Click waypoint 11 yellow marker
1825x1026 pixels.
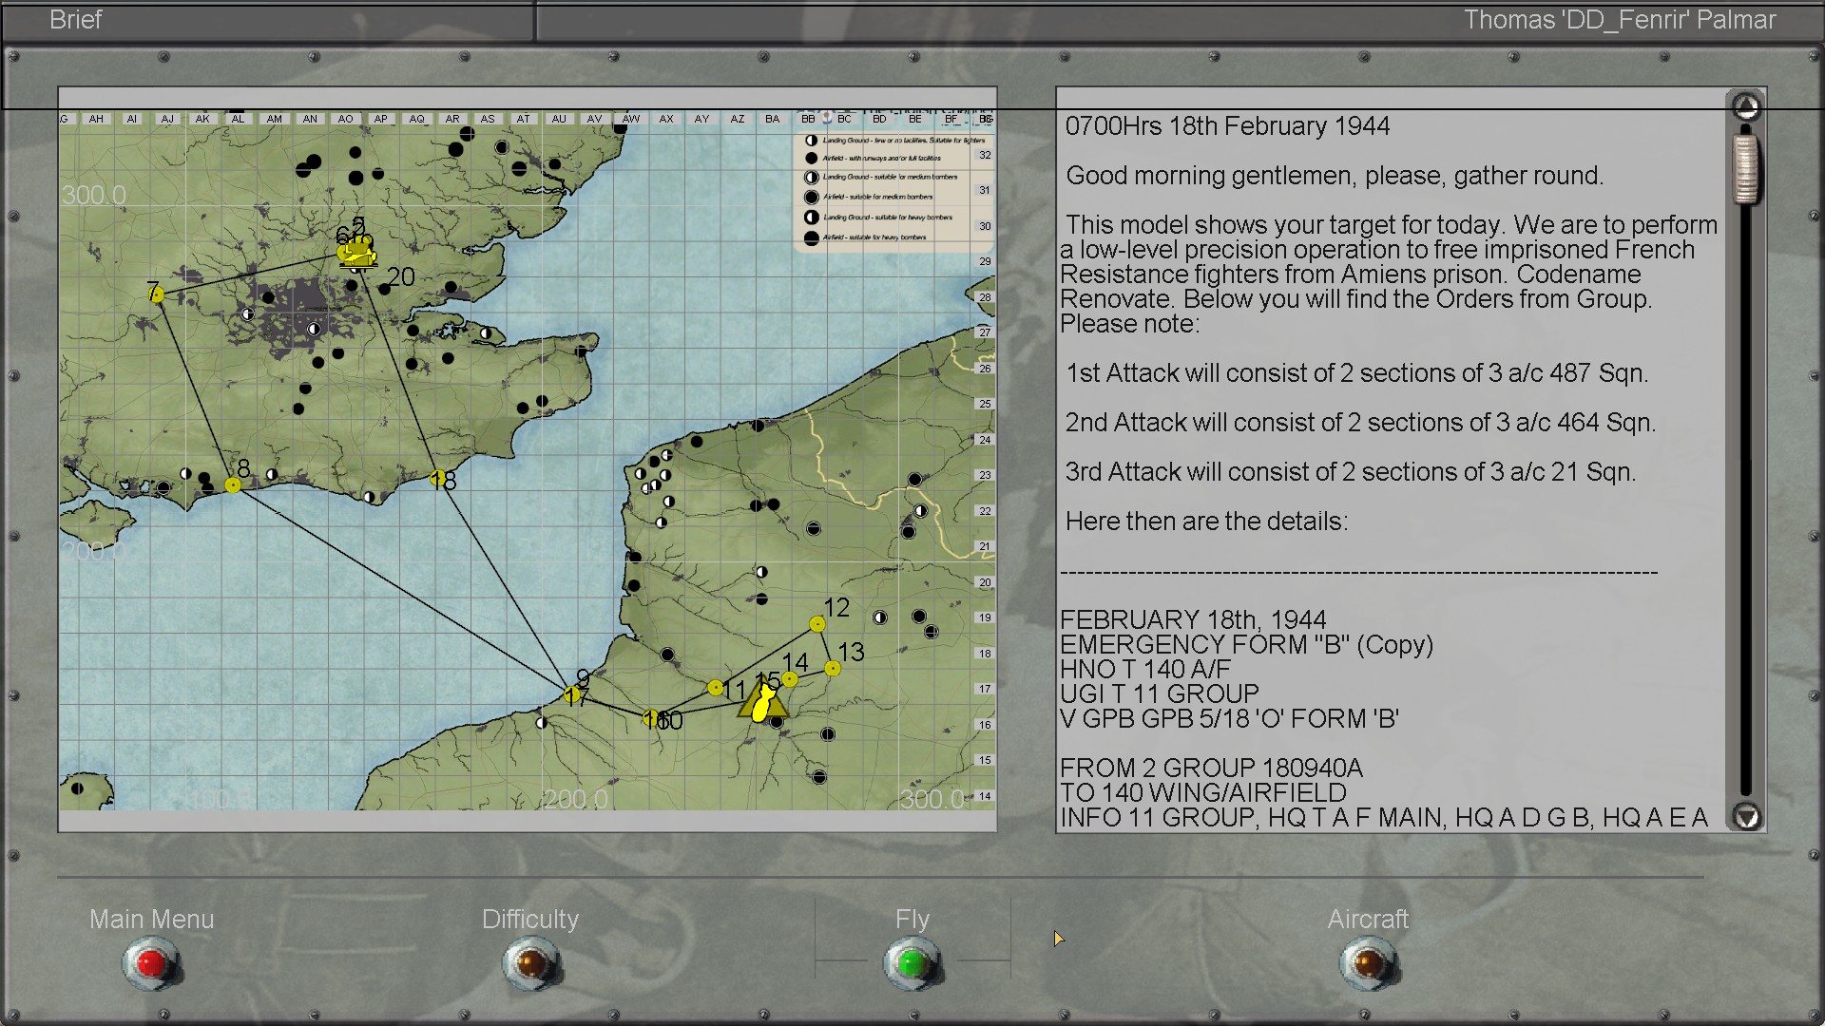[716, 688]
